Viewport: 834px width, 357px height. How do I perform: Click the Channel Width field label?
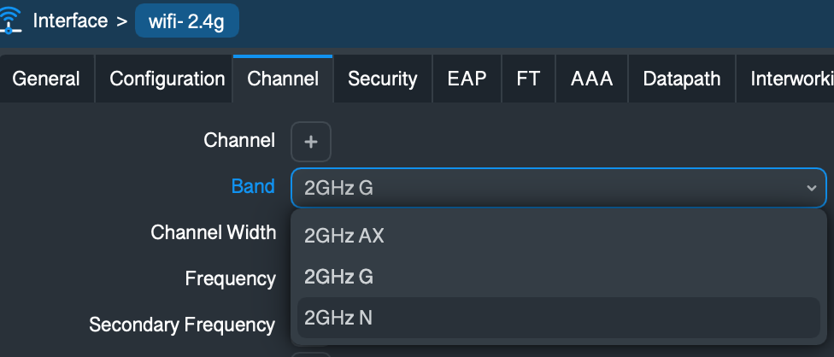click(x=213, y=232)
